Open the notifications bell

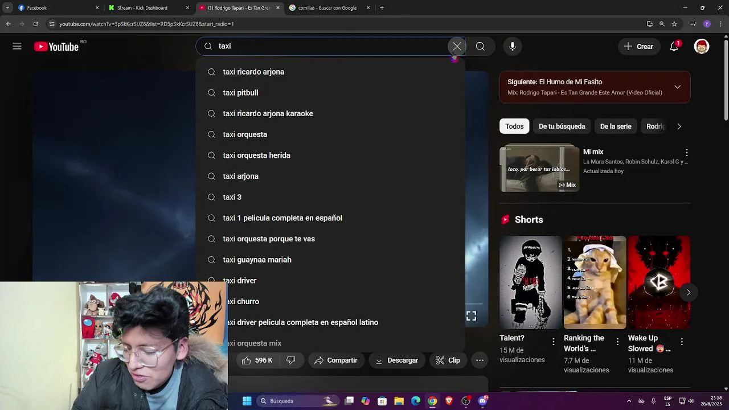pos(674,47)
